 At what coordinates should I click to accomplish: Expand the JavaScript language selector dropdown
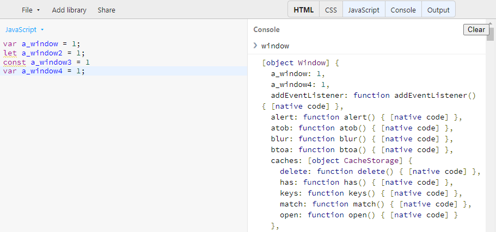click(x=25, y=30)
